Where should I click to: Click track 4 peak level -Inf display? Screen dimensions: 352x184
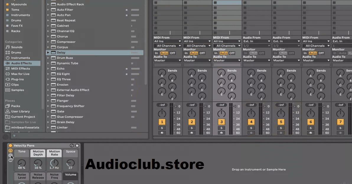pos(251,105)
